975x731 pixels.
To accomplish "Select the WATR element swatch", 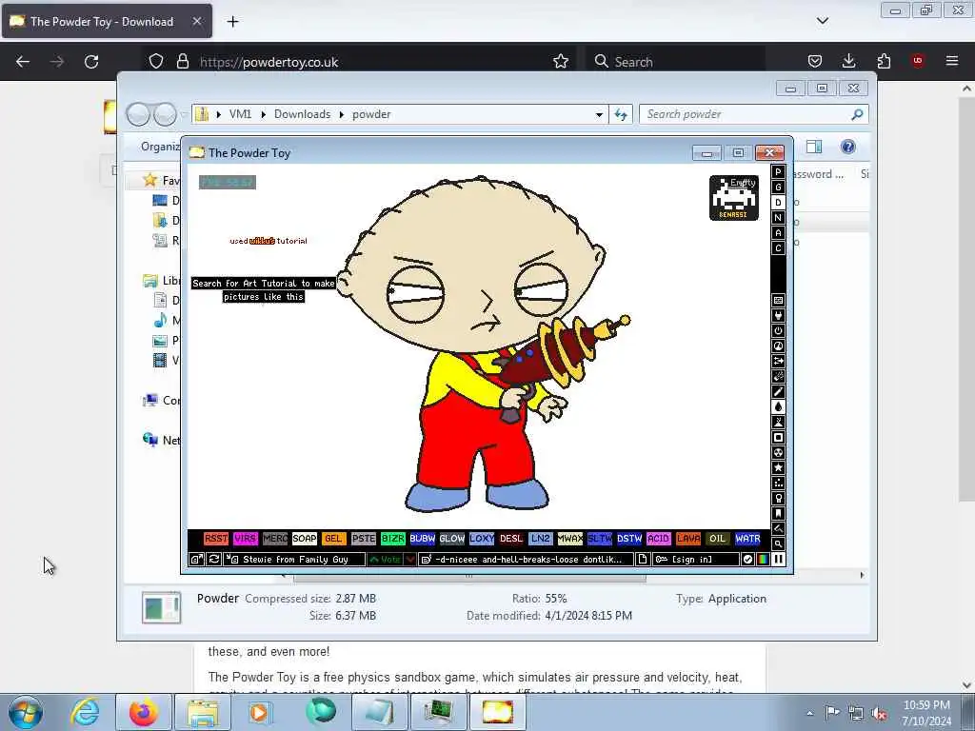I will tap(747, 539).
